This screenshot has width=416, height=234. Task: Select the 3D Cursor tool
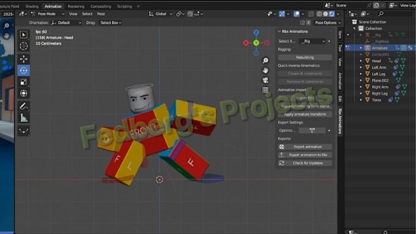24,46
